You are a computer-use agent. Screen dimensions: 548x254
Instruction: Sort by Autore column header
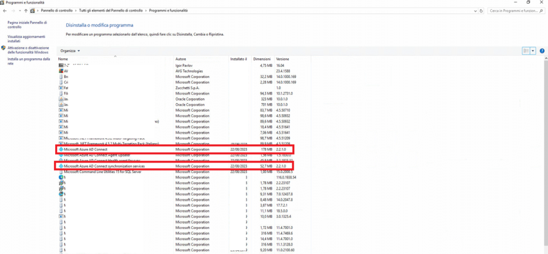click(x=181, y=59)
